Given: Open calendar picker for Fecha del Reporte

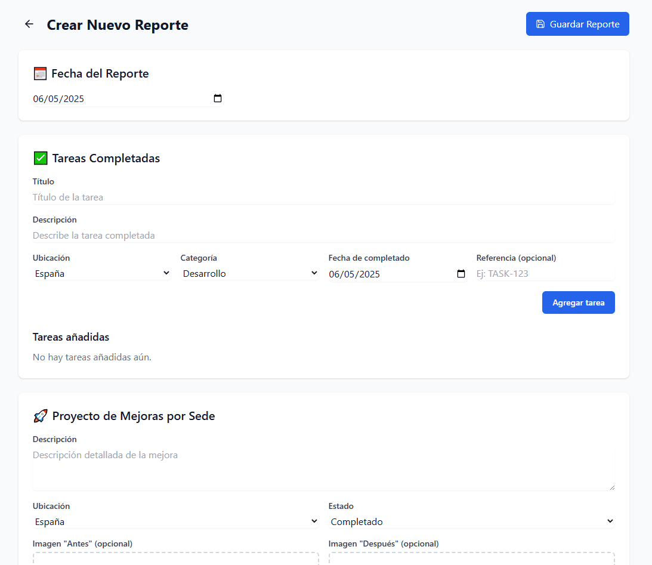Looking at the screenshot, I should click(x=218, y=98).
